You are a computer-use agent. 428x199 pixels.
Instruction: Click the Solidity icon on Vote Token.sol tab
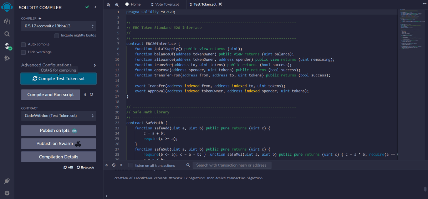click(153, 4)
